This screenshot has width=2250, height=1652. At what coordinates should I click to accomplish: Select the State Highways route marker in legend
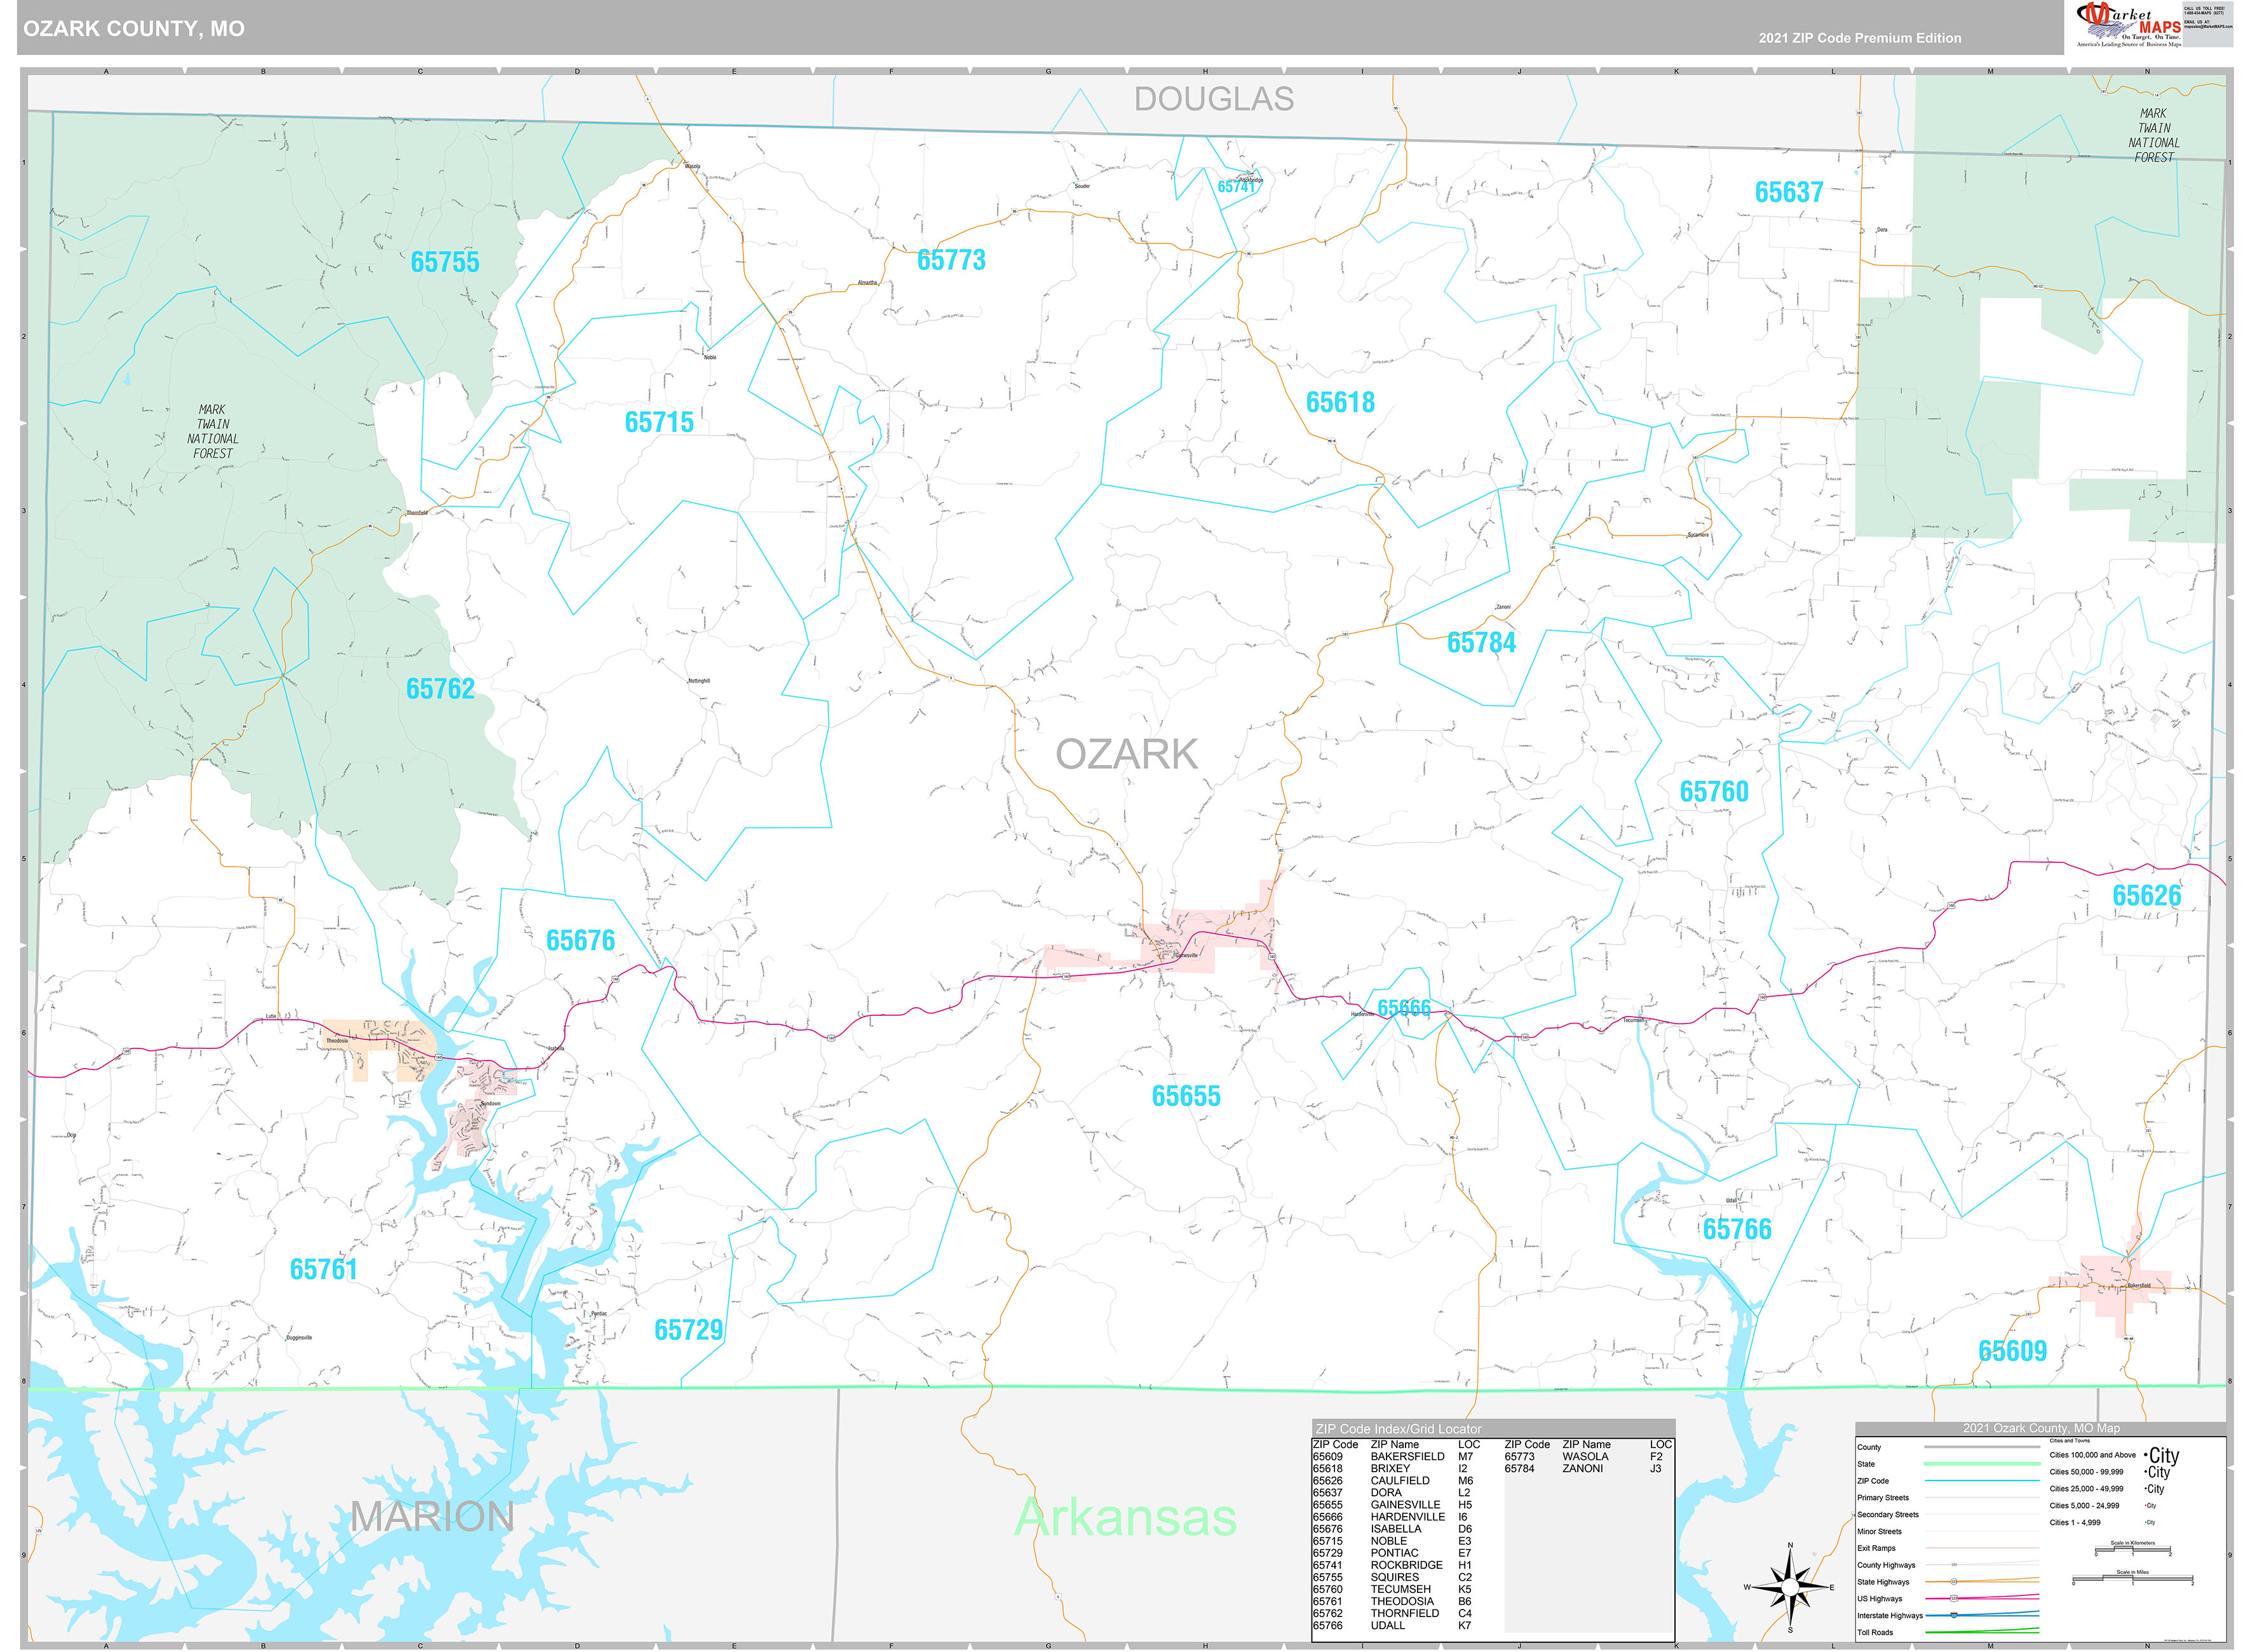(x=1954, y=1581)
